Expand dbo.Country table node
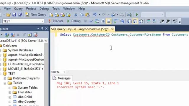Screen dimensions: 189x106 click(10, 102)
